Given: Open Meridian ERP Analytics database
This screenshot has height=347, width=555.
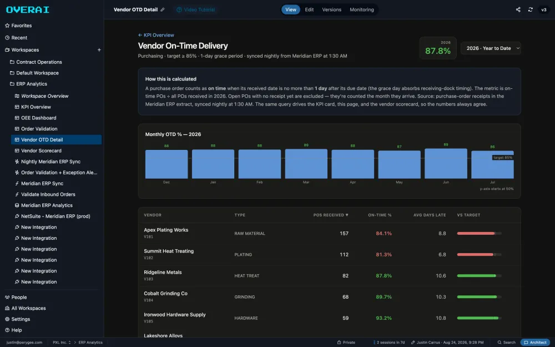Looking at the screenshot, I should tap(43, 205).
